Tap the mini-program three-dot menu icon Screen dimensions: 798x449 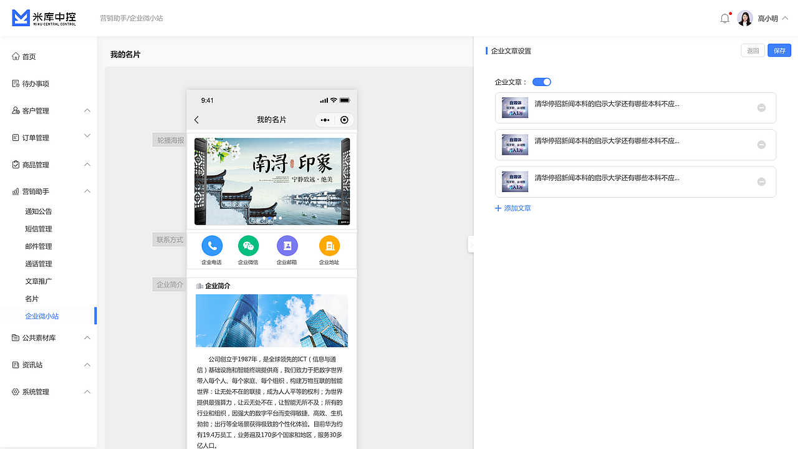325,120
